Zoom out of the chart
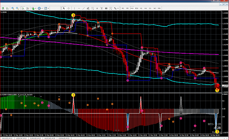Viewport: 229px width, 140px height. pos(17,8)
